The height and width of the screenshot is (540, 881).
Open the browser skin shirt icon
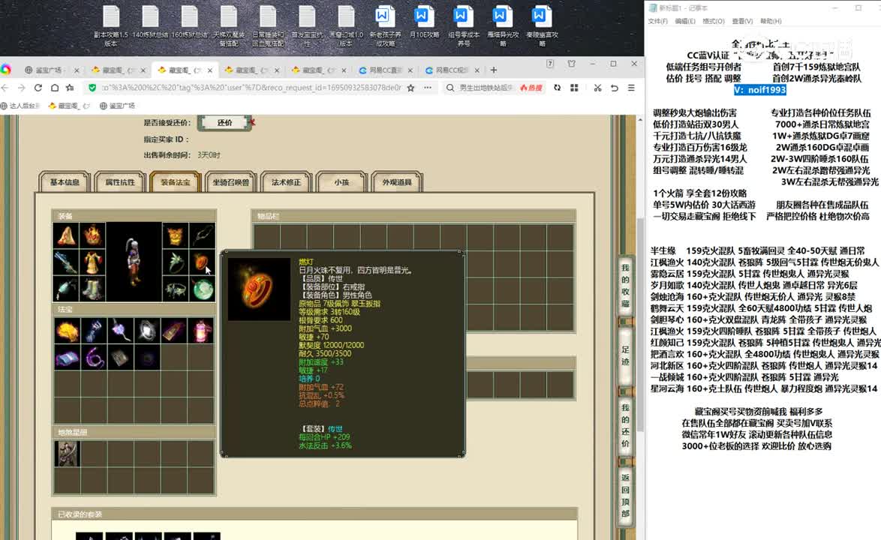(x=571, y=64)
